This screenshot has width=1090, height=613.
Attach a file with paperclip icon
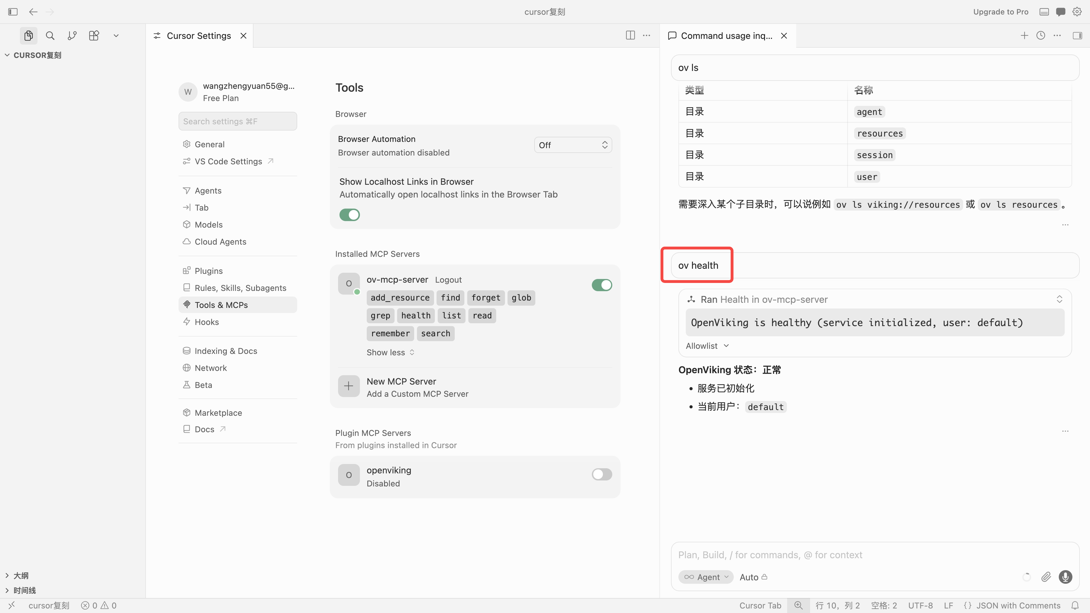click(1046, 577)
